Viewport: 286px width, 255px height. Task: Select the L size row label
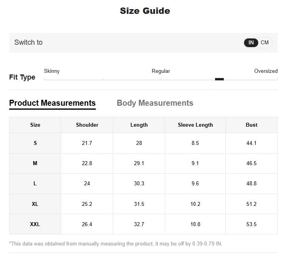tap(35, 184)
